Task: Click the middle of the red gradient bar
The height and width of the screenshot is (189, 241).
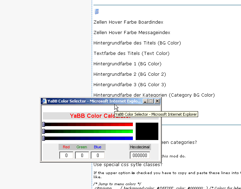Action: click(88, 124)
